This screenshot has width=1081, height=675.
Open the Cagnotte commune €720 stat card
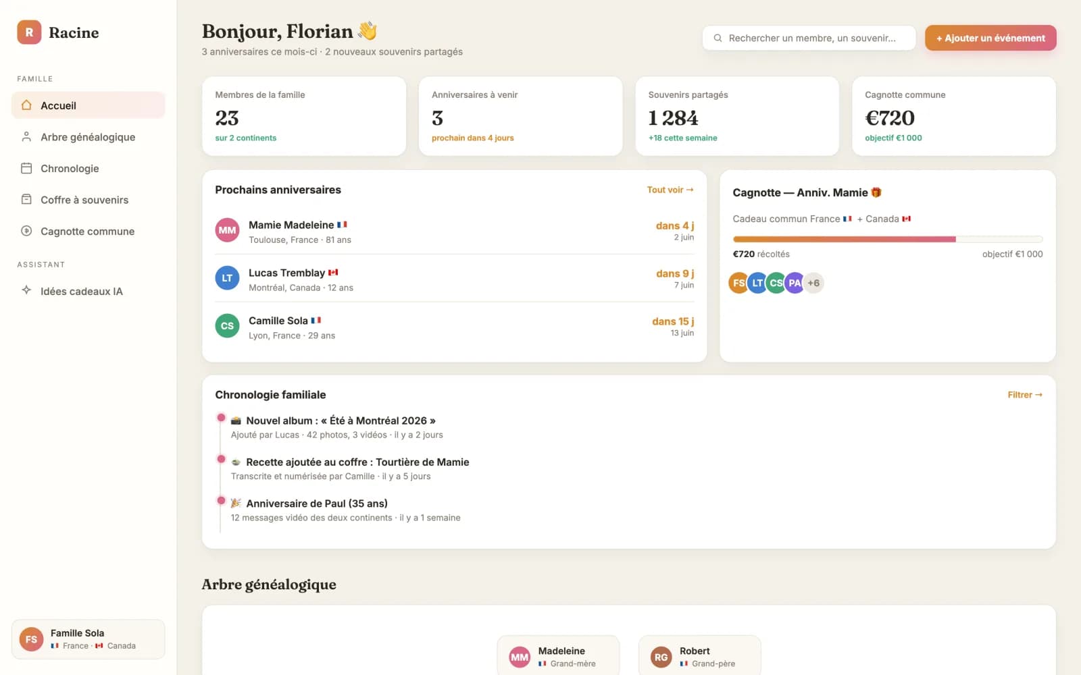[954, 116]
